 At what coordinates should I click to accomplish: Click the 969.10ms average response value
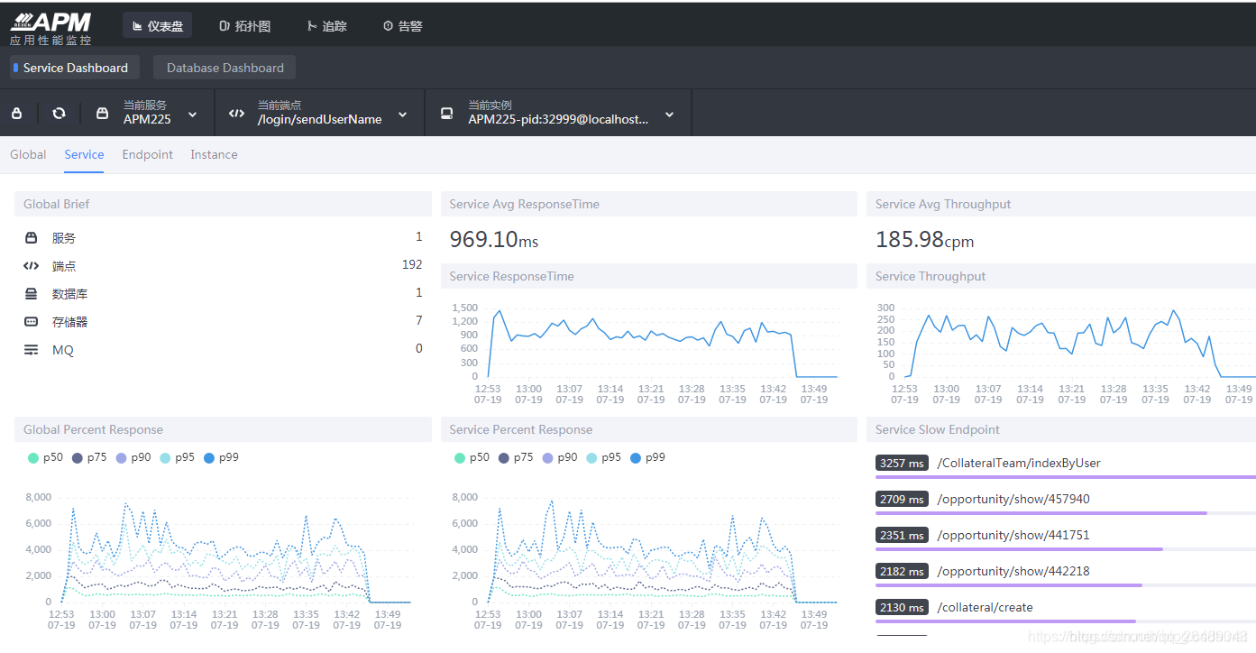pyautogui.click(x=494, y=240)
